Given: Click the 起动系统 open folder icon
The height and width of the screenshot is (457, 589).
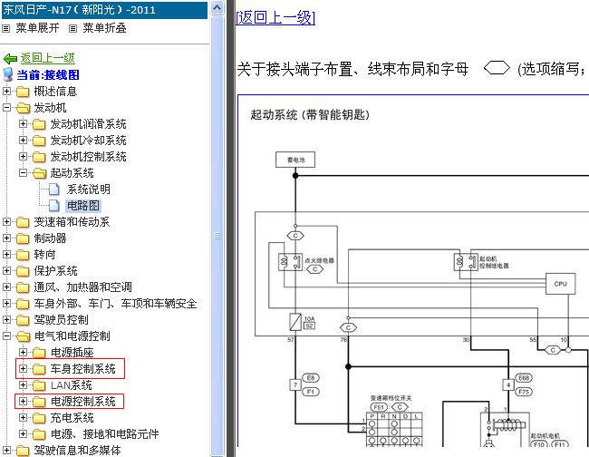Looking at the screenshot, I should point(39,173).
